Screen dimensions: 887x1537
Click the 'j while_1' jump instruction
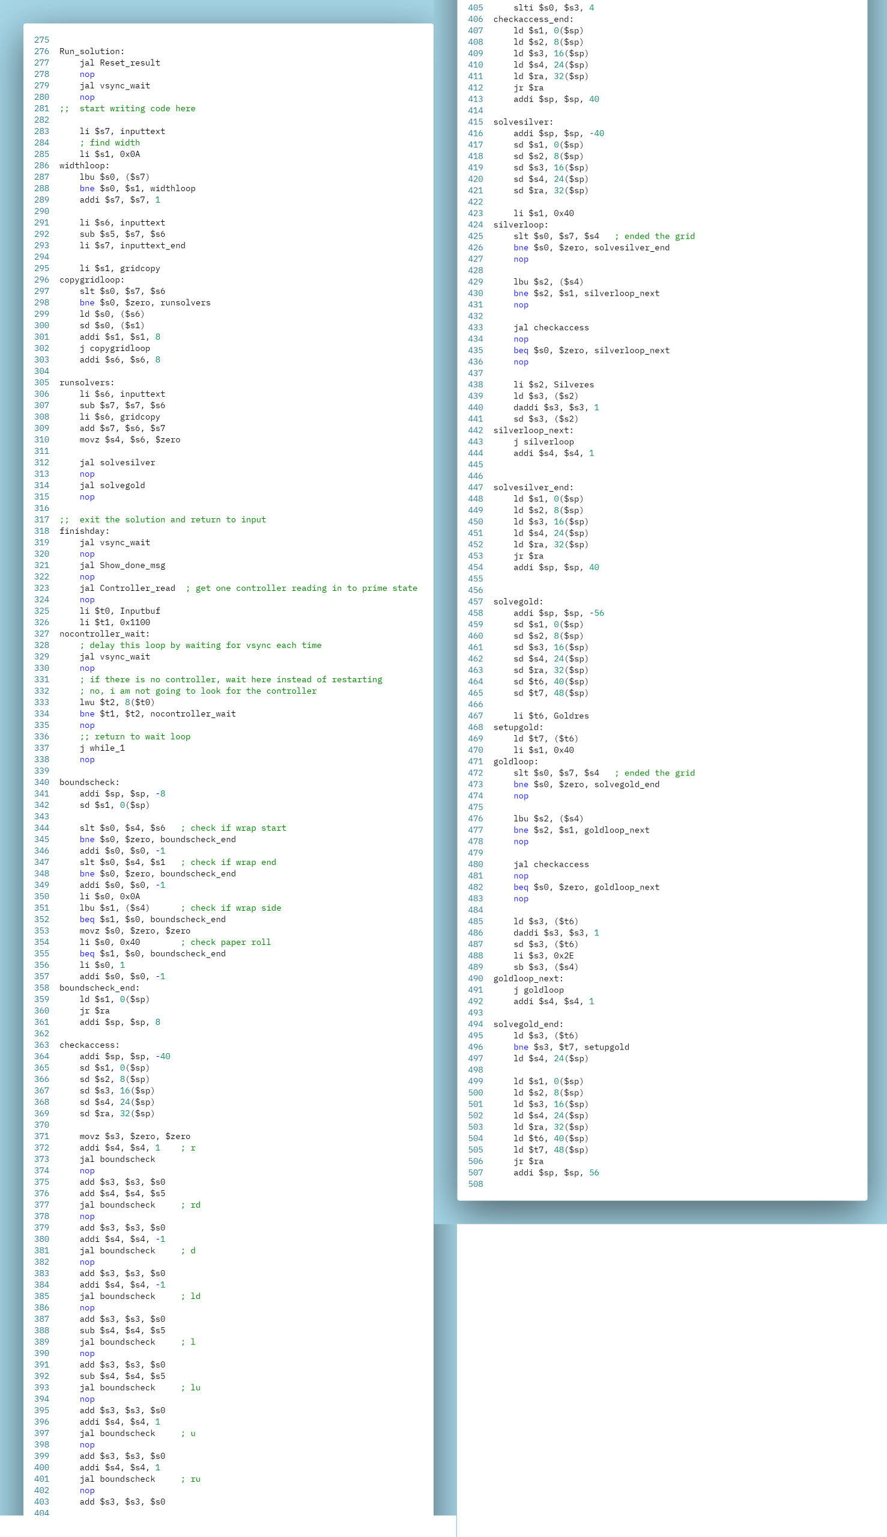tap(102, 748)
